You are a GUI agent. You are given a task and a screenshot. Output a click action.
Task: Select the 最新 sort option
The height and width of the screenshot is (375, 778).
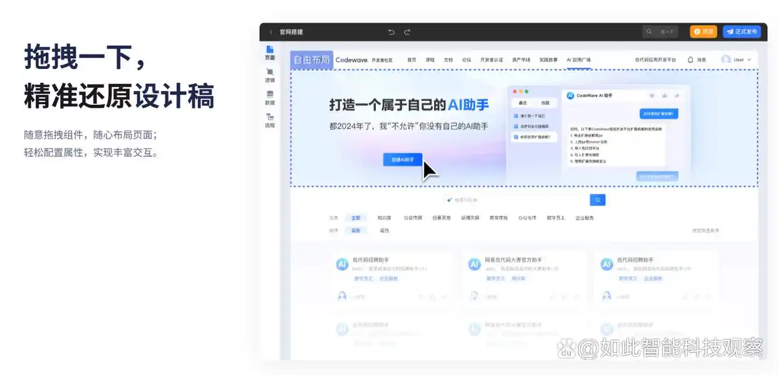357,231
